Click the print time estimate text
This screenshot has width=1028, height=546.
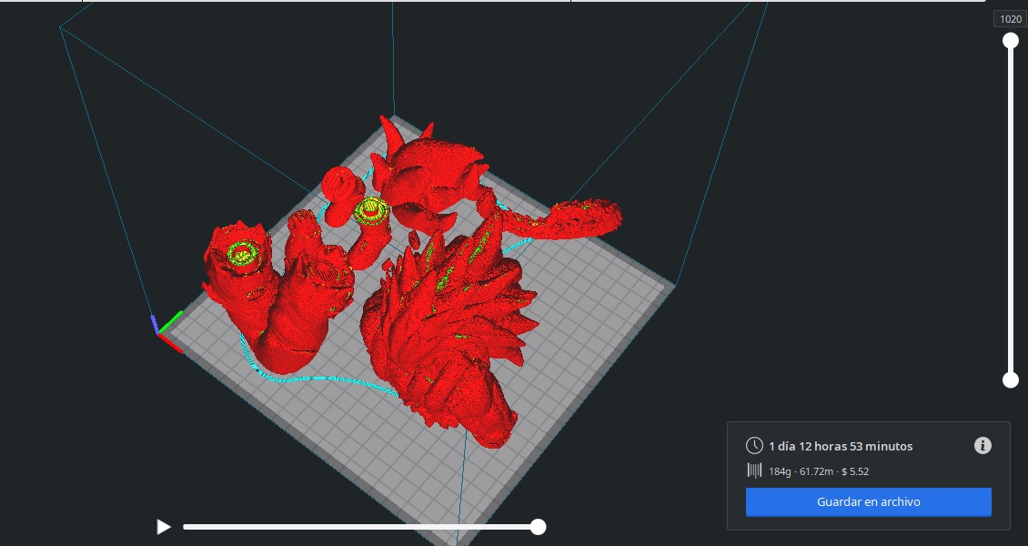coord(841,447)
